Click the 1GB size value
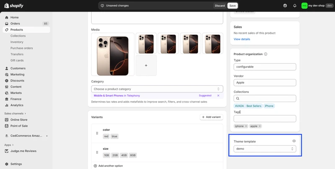Image resolution: width=335 pixels, height=169 pixels. point(106,155)
